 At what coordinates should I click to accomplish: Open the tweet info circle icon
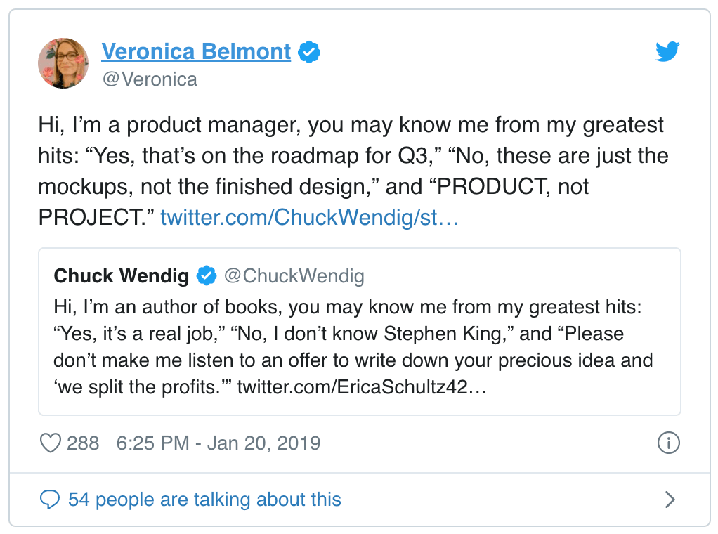click(669, 443)
